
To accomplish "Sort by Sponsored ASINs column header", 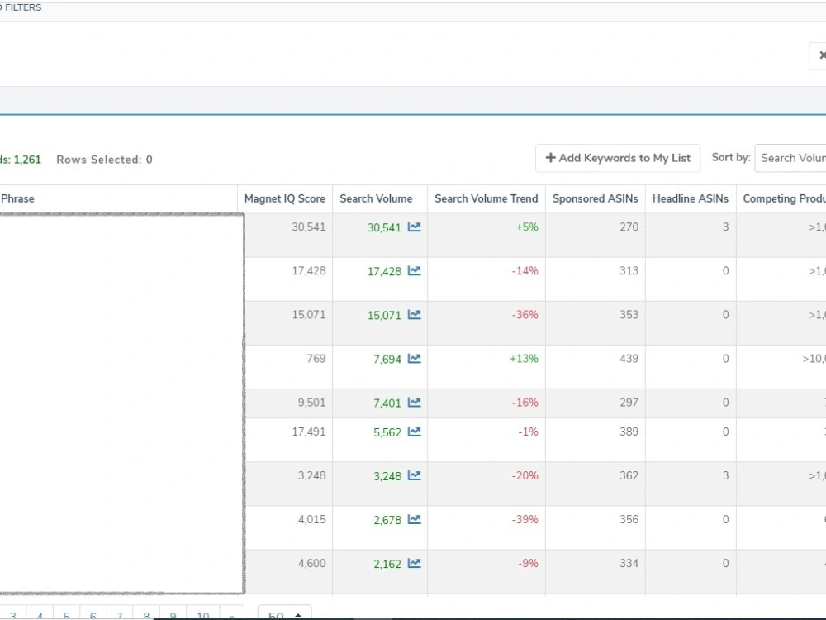I will pos(595,198).
